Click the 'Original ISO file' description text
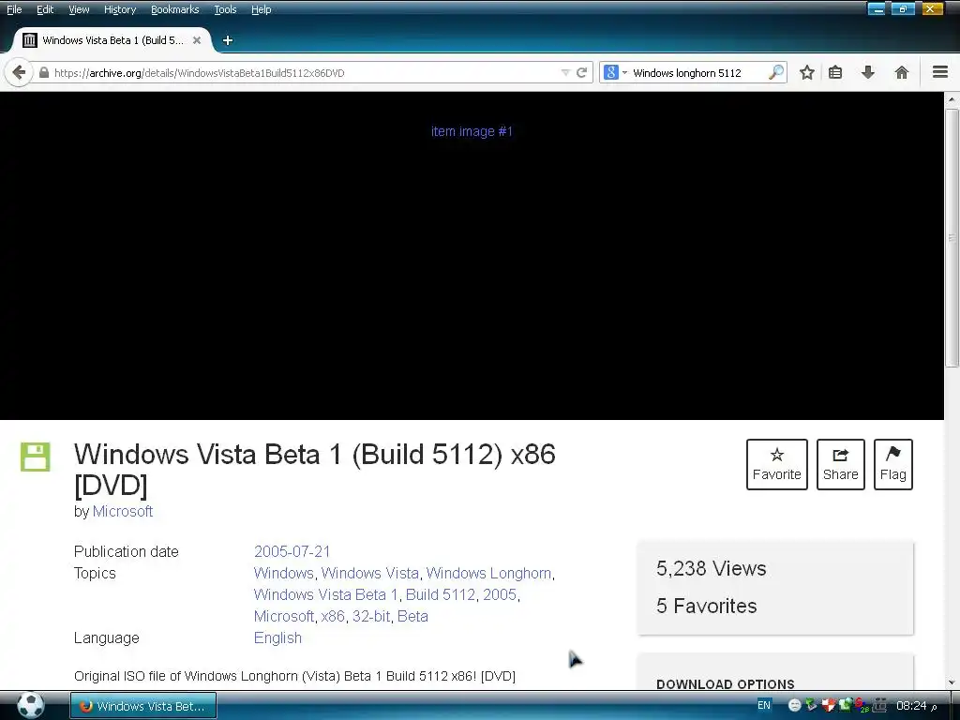This screenshot has width=960, height=720. (294, 676)
